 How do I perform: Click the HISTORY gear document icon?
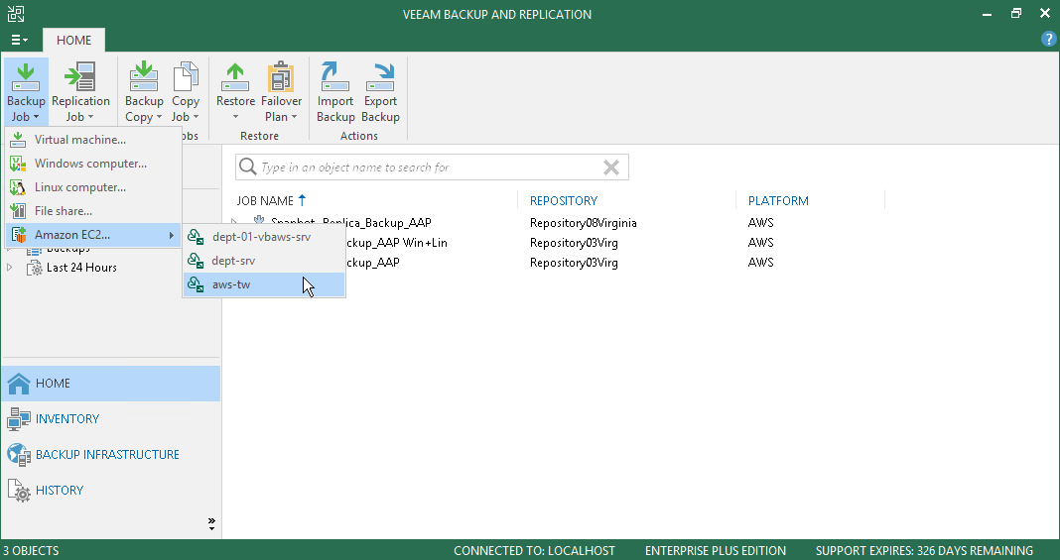tap(19, 491)
